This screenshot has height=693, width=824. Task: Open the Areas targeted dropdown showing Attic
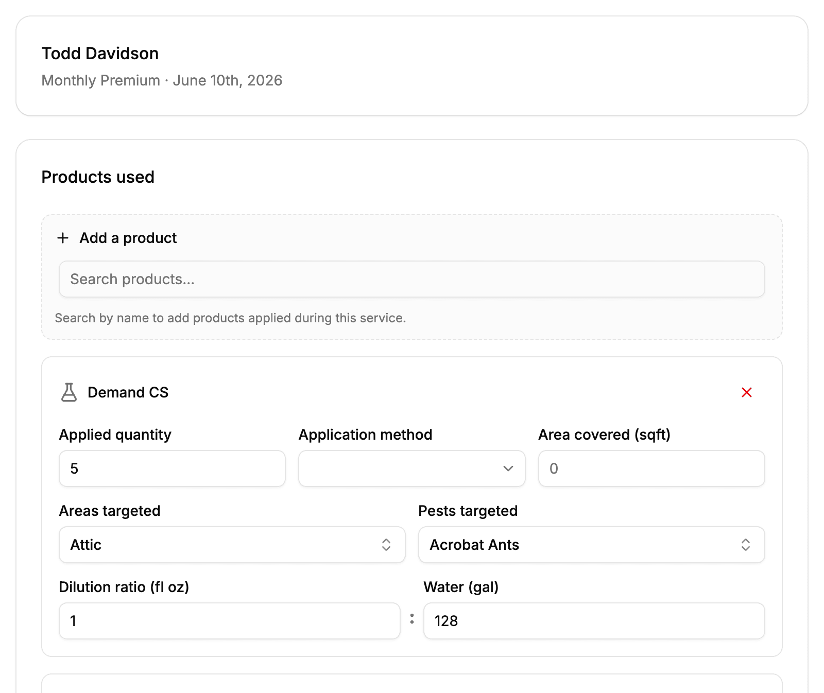[x=232, y=545]
